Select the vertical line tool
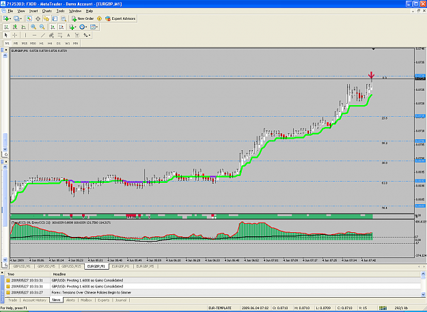The width and height of the screenshot is (427, 312). pos(25,35)
